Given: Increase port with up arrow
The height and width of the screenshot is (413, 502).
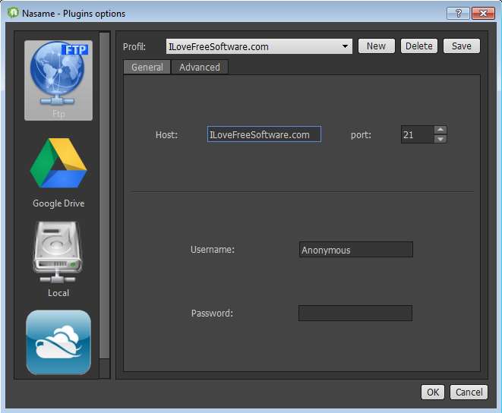Looking at the screenshot, I should pos(440,130).
